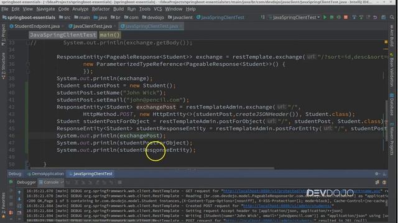The image size is (398, 223).
Task: Toggle soft-wrap in the console
Action: [x=19, y=206]
